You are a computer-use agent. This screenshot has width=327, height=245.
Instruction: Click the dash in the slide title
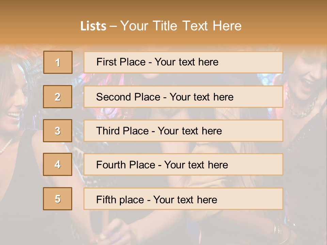pyautogui.click(x=113, y=26)
